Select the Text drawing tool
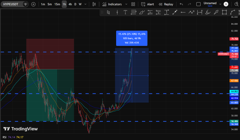This screenshot has height=140, width=240. pos(125,12)
